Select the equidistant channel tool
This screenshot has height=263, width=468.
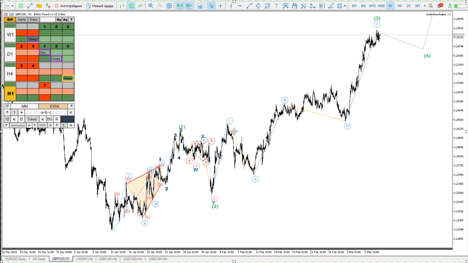[258, 6]
